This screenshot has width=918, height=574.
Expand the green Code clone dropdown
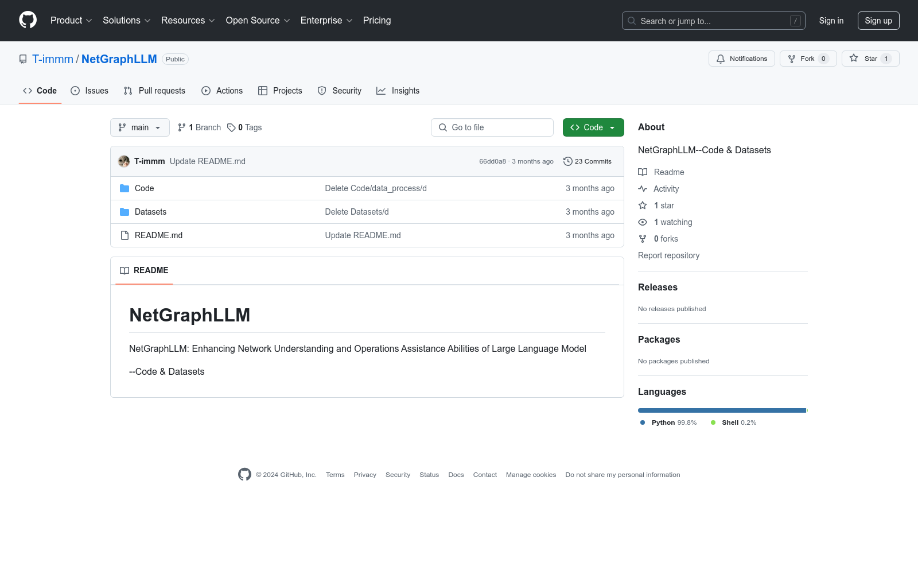[x=593, y=127]
